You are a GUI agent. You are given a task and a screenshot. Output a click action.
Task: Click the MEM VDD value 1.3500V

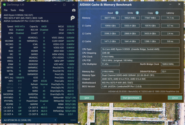pyautogui.click(x=70, y=51)
